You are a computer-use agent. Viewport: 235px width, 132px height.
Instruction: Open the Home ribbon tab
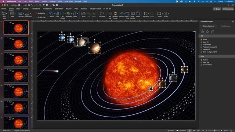click(x=4, y=9)
